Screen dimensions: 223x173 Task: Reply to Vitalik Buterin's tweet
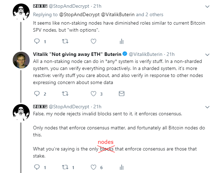[37, 94]
